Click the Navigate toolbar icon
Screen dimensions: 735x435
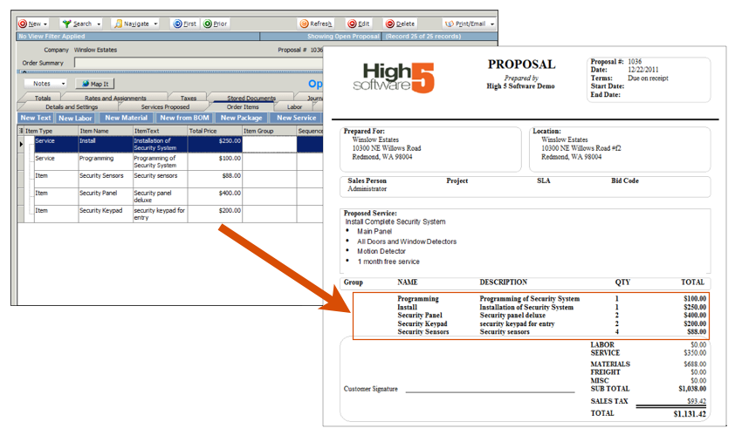[119, 24]
